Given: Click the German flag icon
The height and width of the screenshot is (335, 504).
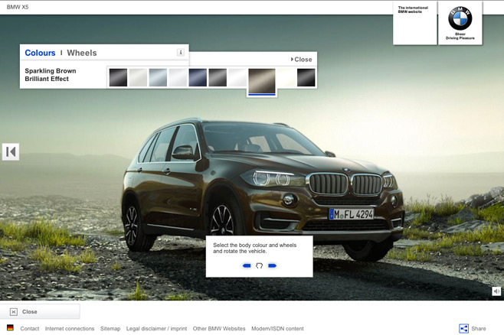Looking at the screenshot, I should [10, 327].
